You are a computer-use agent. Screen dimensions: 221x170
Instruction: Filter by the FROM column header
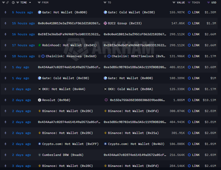tap(43, 3)
